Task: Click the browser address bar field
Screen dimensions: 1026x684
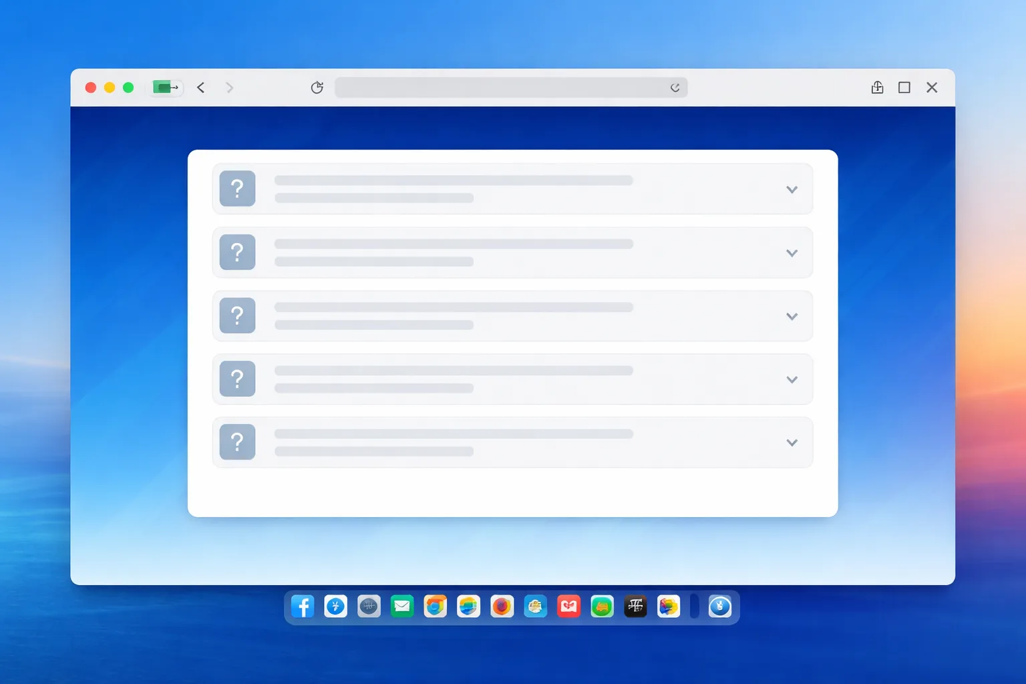Action: coord(511,88)
